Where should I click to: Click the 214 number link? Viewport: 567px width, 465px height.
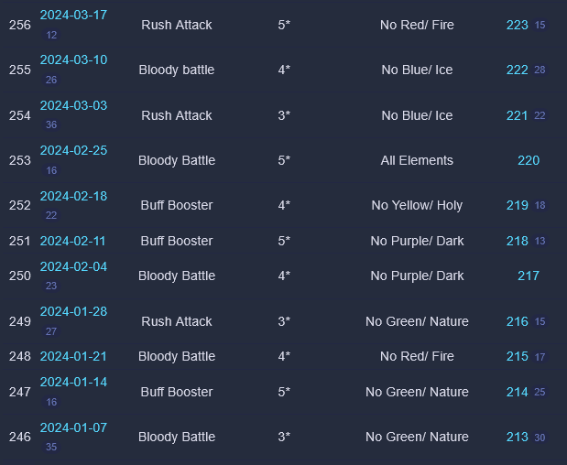coord(517,392)
